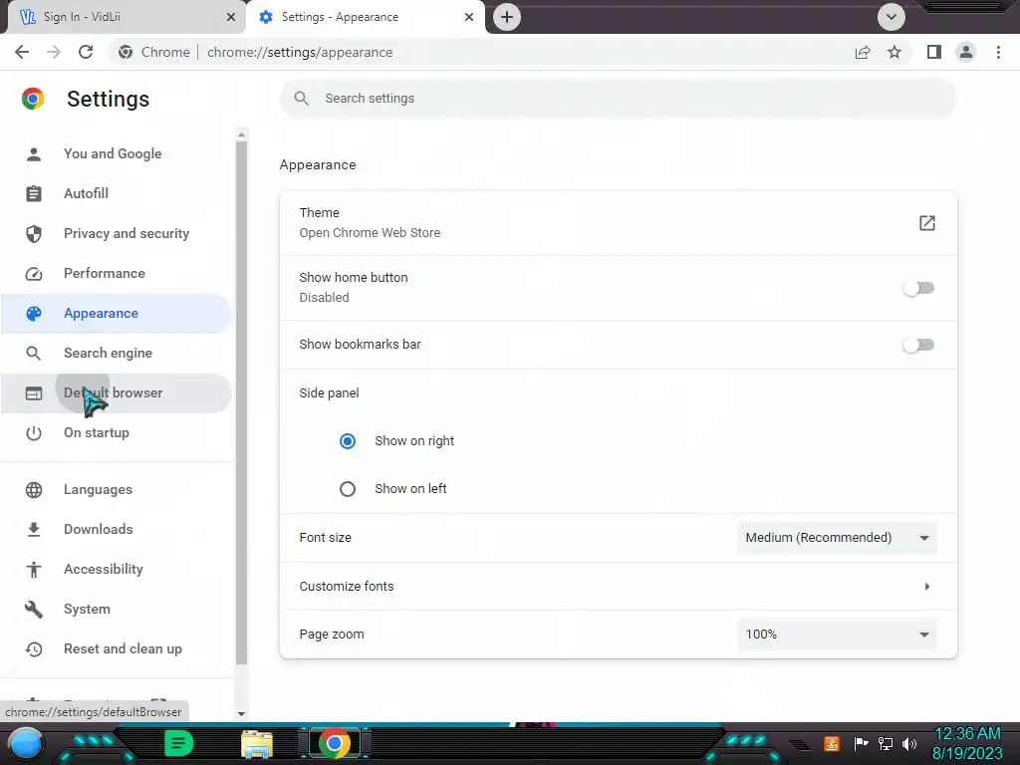Viewport: 1020px width, 765px height.
Task: Go to Privacy and security
Action: tap(117, 233)
